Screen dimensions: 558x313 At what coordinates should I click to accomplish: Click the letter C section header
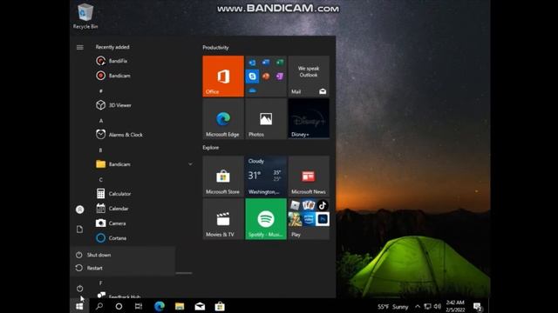click(x=101, y=180)
